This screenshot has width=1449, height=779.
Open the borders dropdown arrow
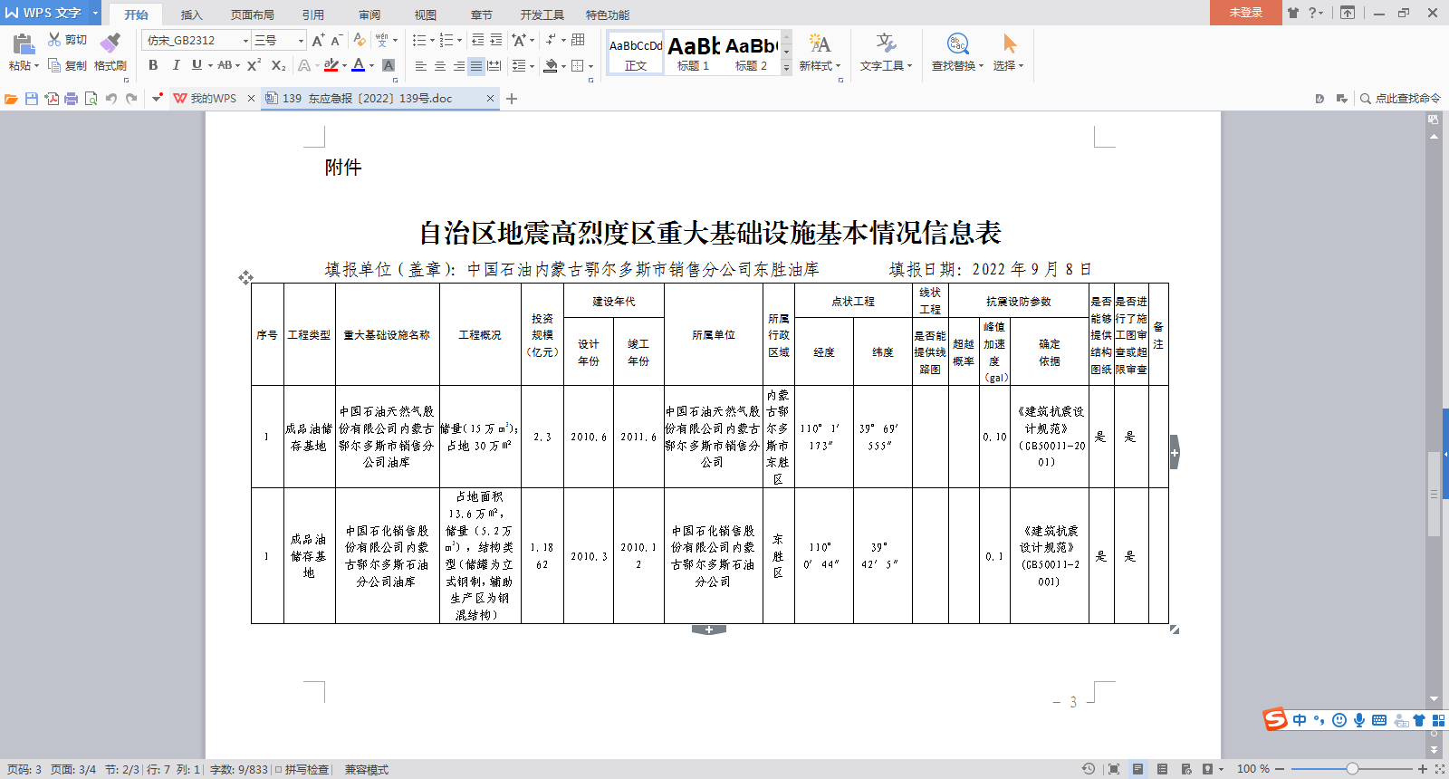590,66
